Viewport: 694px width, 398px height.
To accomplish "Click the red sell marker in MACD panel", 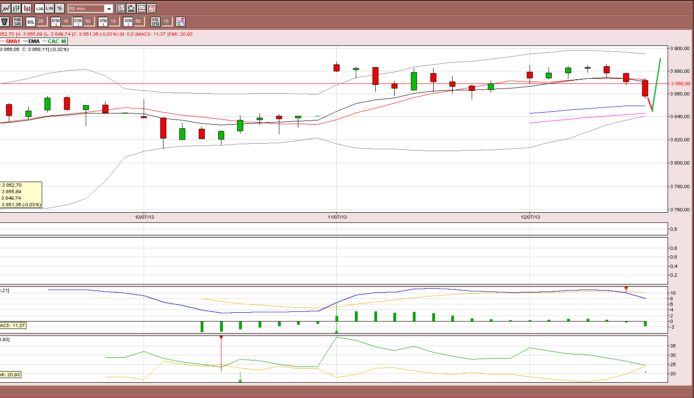I will coord(626,289).
